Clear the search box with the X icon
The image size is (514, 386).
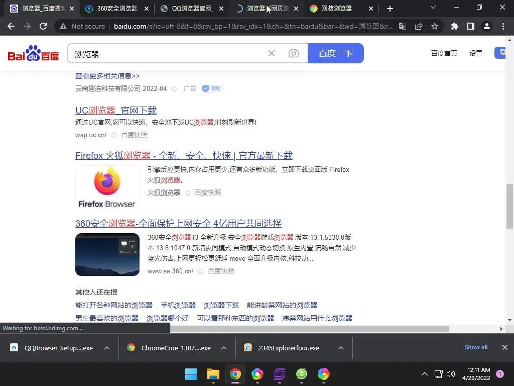(x=272, y=53)
